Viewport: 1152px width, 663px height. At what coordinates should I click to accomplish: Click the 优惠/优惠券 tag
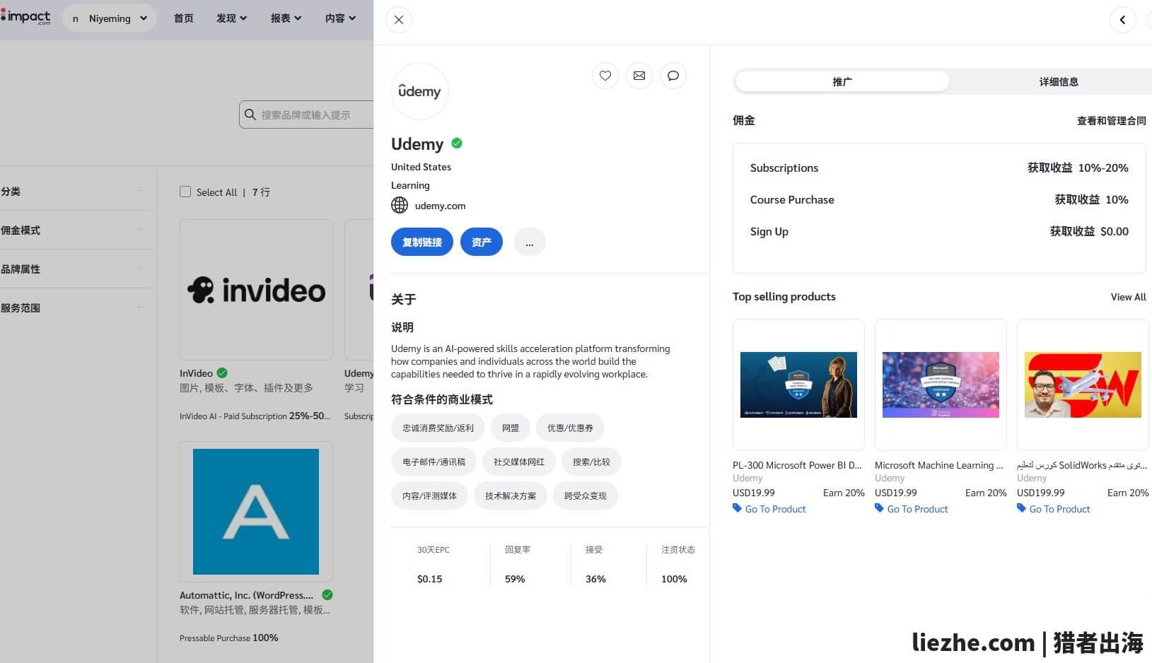pos(570,428)
